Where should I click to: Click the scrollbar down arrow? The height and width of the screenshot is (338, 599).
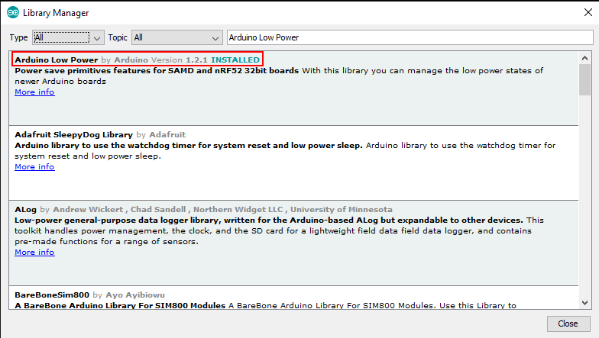pyautogui.click(x=584, y=302)
